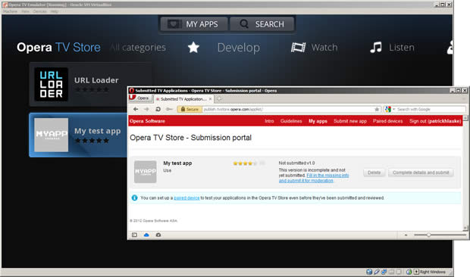Click the Secure padlock badge
This screenshot has width=470, height=277.
pos(190,110)
